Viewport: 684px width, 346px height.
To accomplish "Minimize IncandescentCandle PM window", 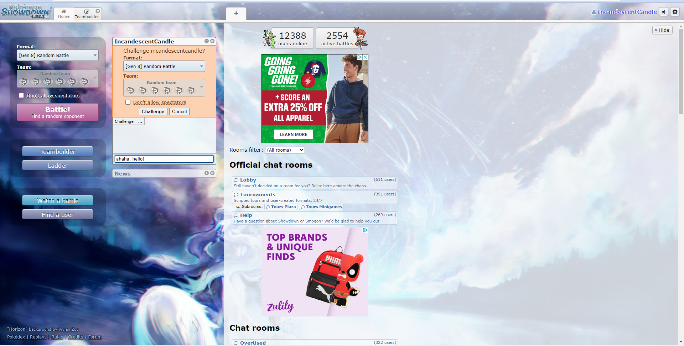I will (207, 41).
